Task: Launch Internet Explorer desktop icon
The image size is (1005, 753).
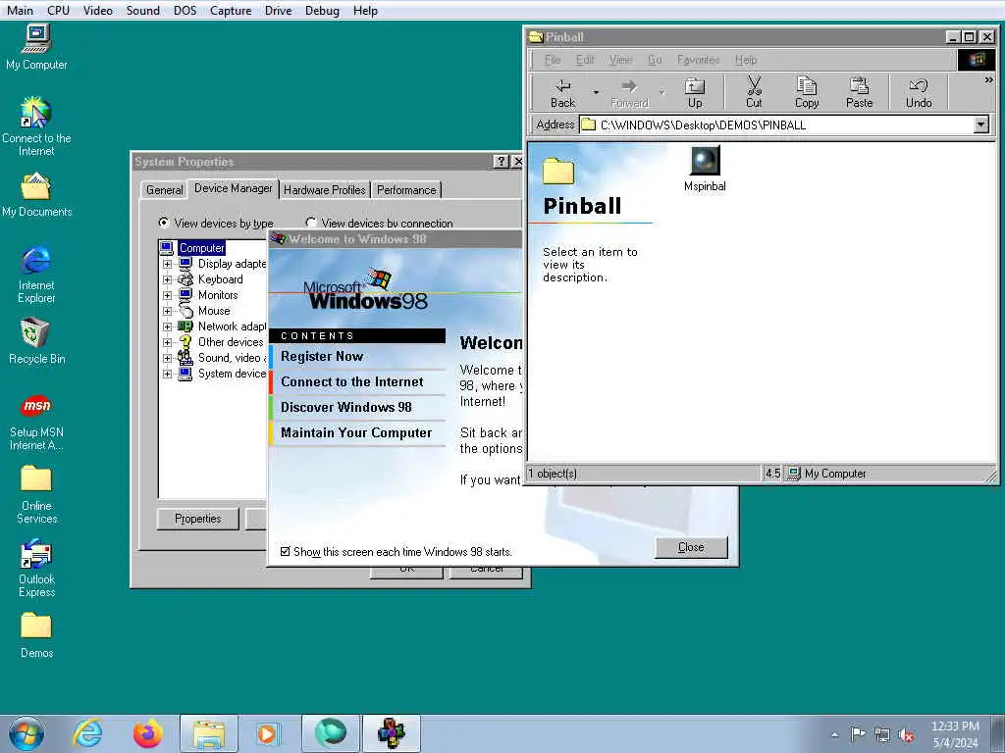Action: click(36, 275)
